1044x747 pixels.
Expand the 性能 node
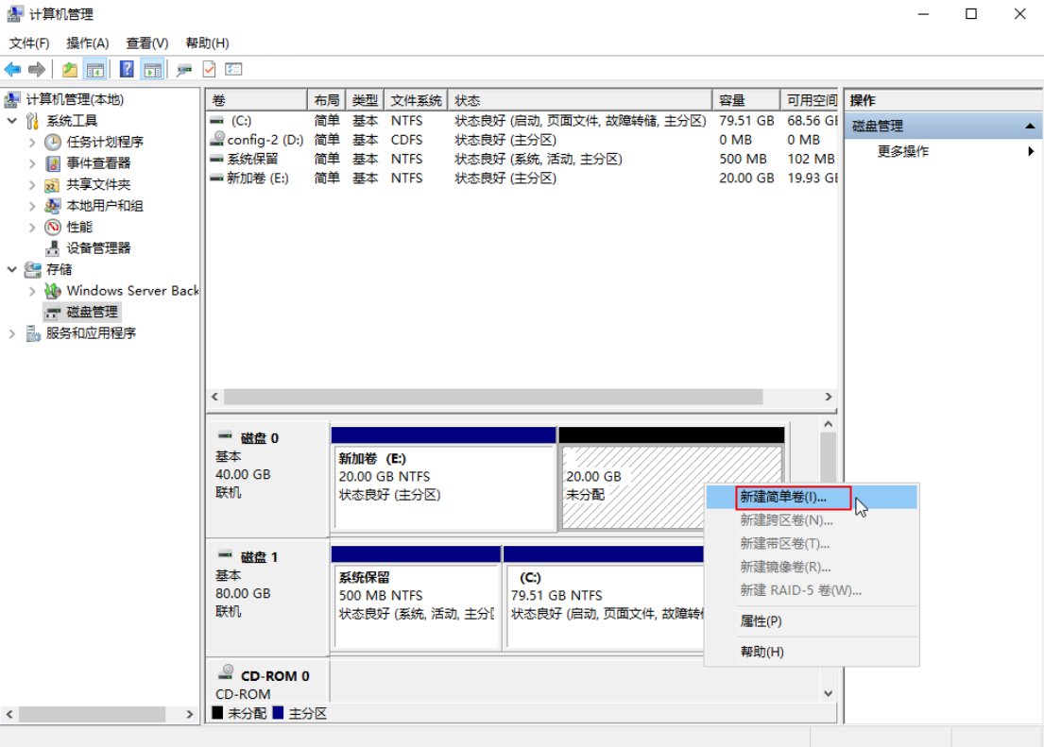(32, 227)
